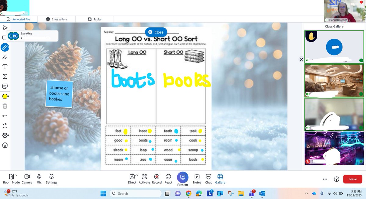Open the help question mark
366x199 pixels.
point(336,179)
